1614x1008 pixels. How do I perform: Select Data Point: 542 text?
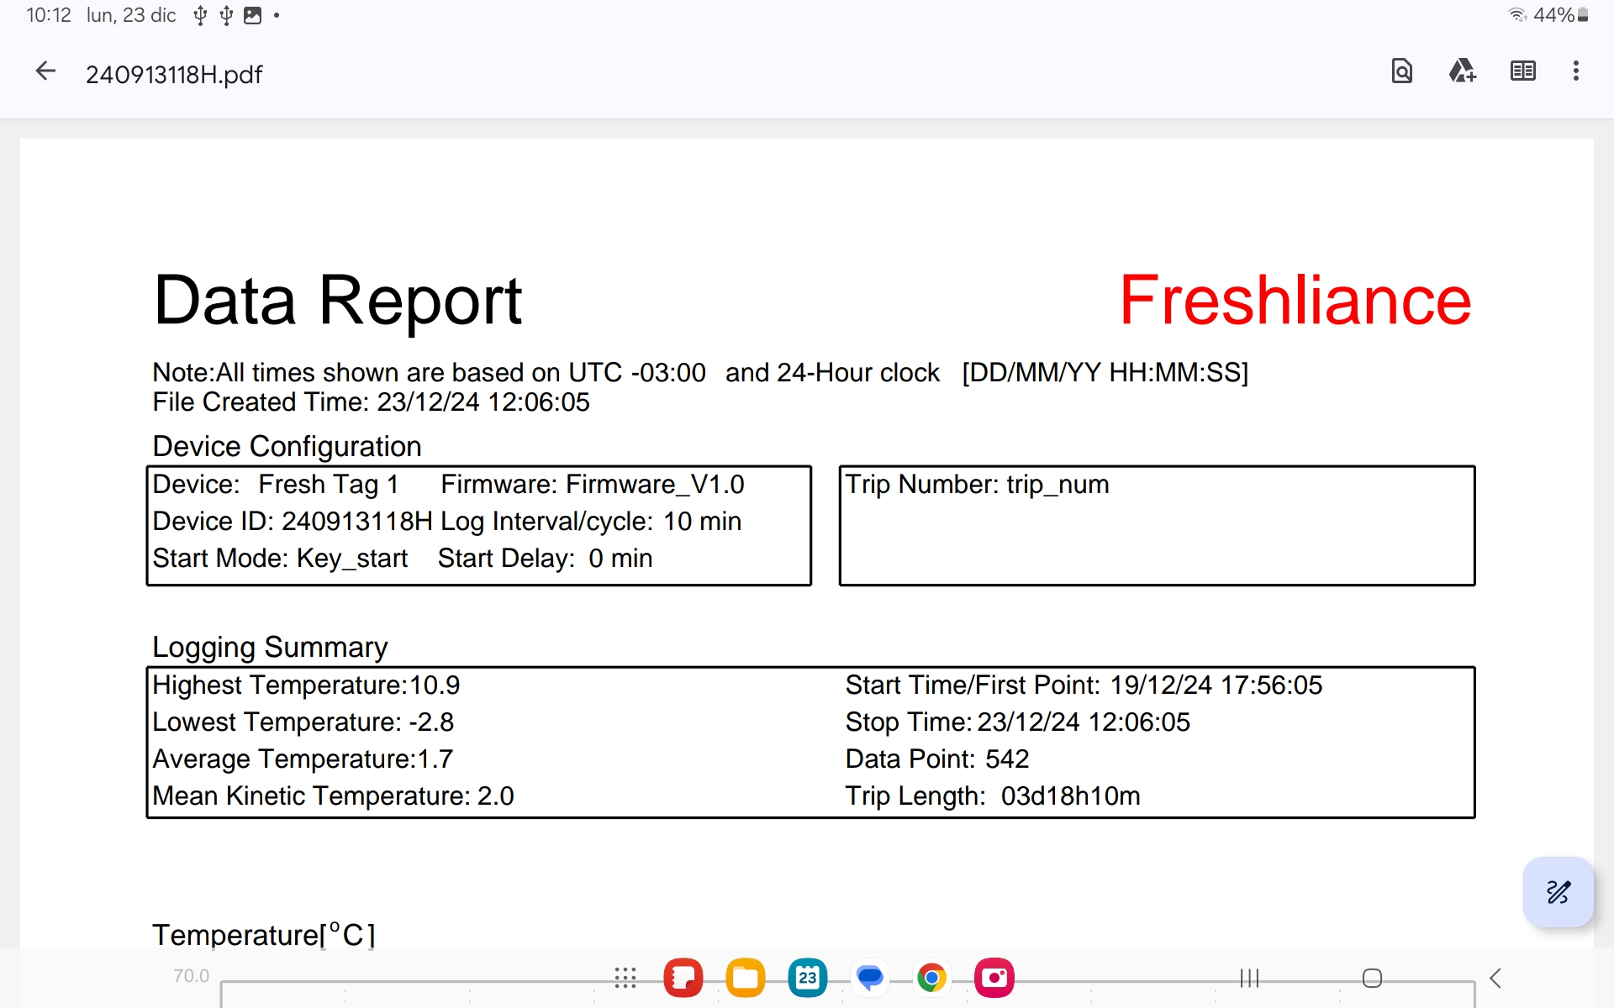[936, 759]
